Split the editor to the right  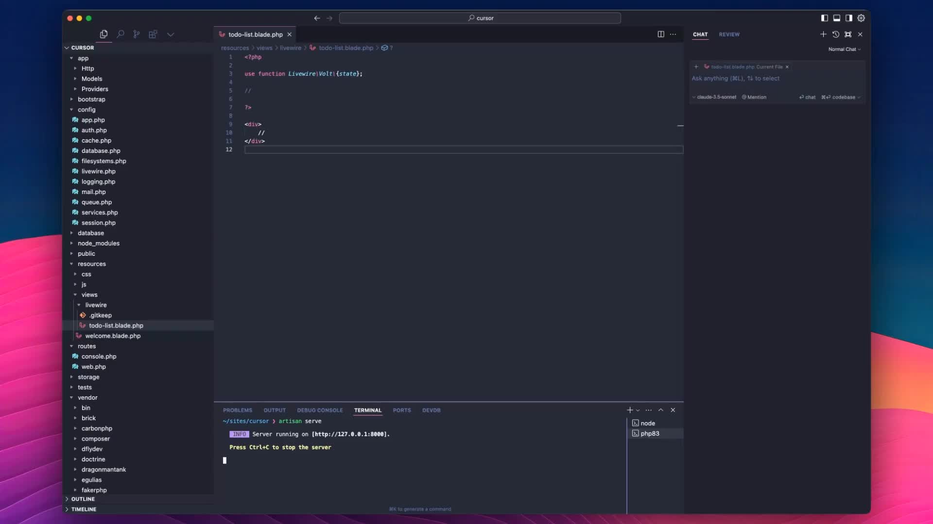[661, 34]
